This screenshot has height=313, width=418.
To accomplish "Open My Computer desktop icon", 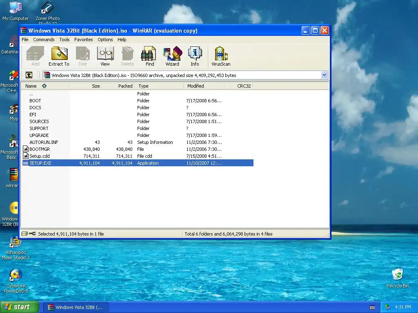I will 16,11.
